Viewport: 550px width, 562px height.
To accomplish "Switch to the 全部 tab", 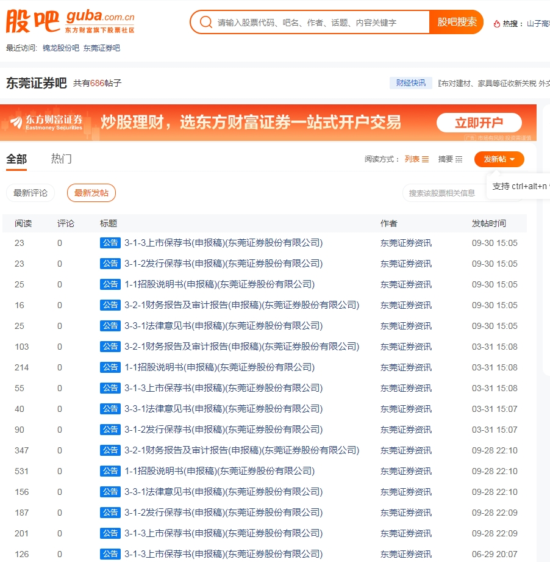I will (16, 159).
